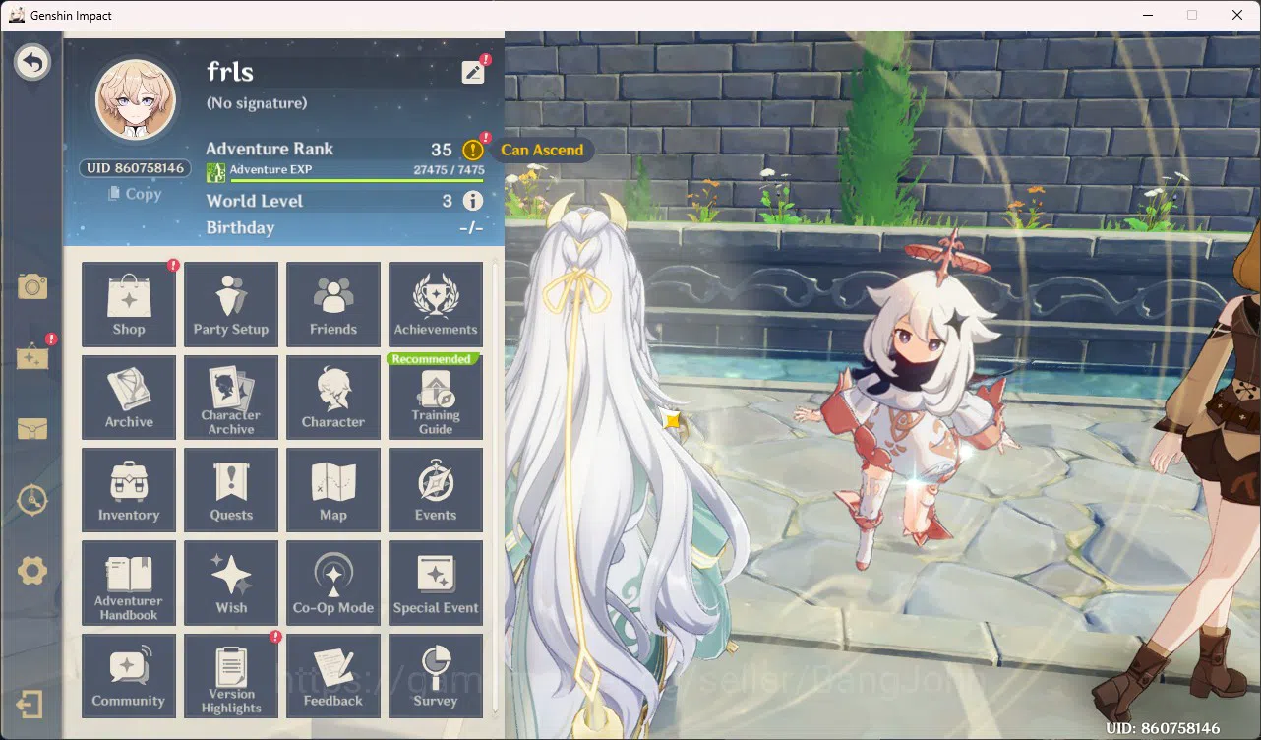This screenshot has height=740, width=1261.
Task: Open the sidebar gift notices icon
Action: [32, 356]
